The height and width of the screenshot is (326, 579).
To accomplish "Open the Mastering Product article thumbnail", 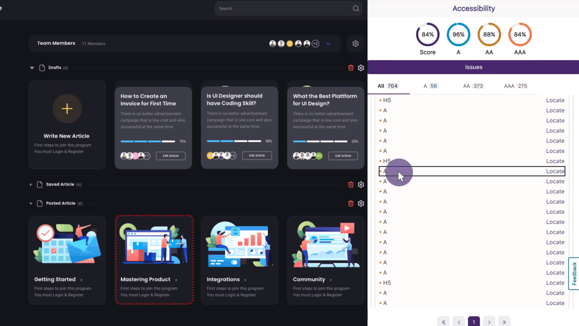I will pos(154,243).
